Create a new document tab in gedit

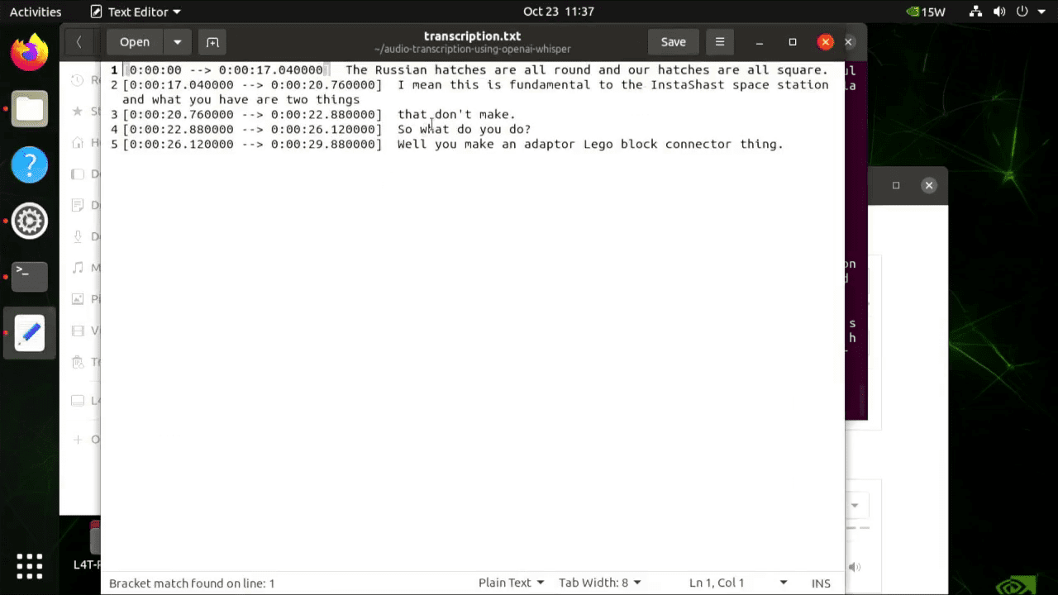212,41
